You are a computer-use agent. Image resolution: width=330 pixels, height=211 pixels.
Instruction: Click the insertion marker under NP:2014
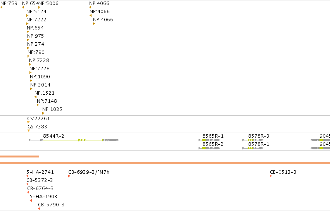point(31,89)
